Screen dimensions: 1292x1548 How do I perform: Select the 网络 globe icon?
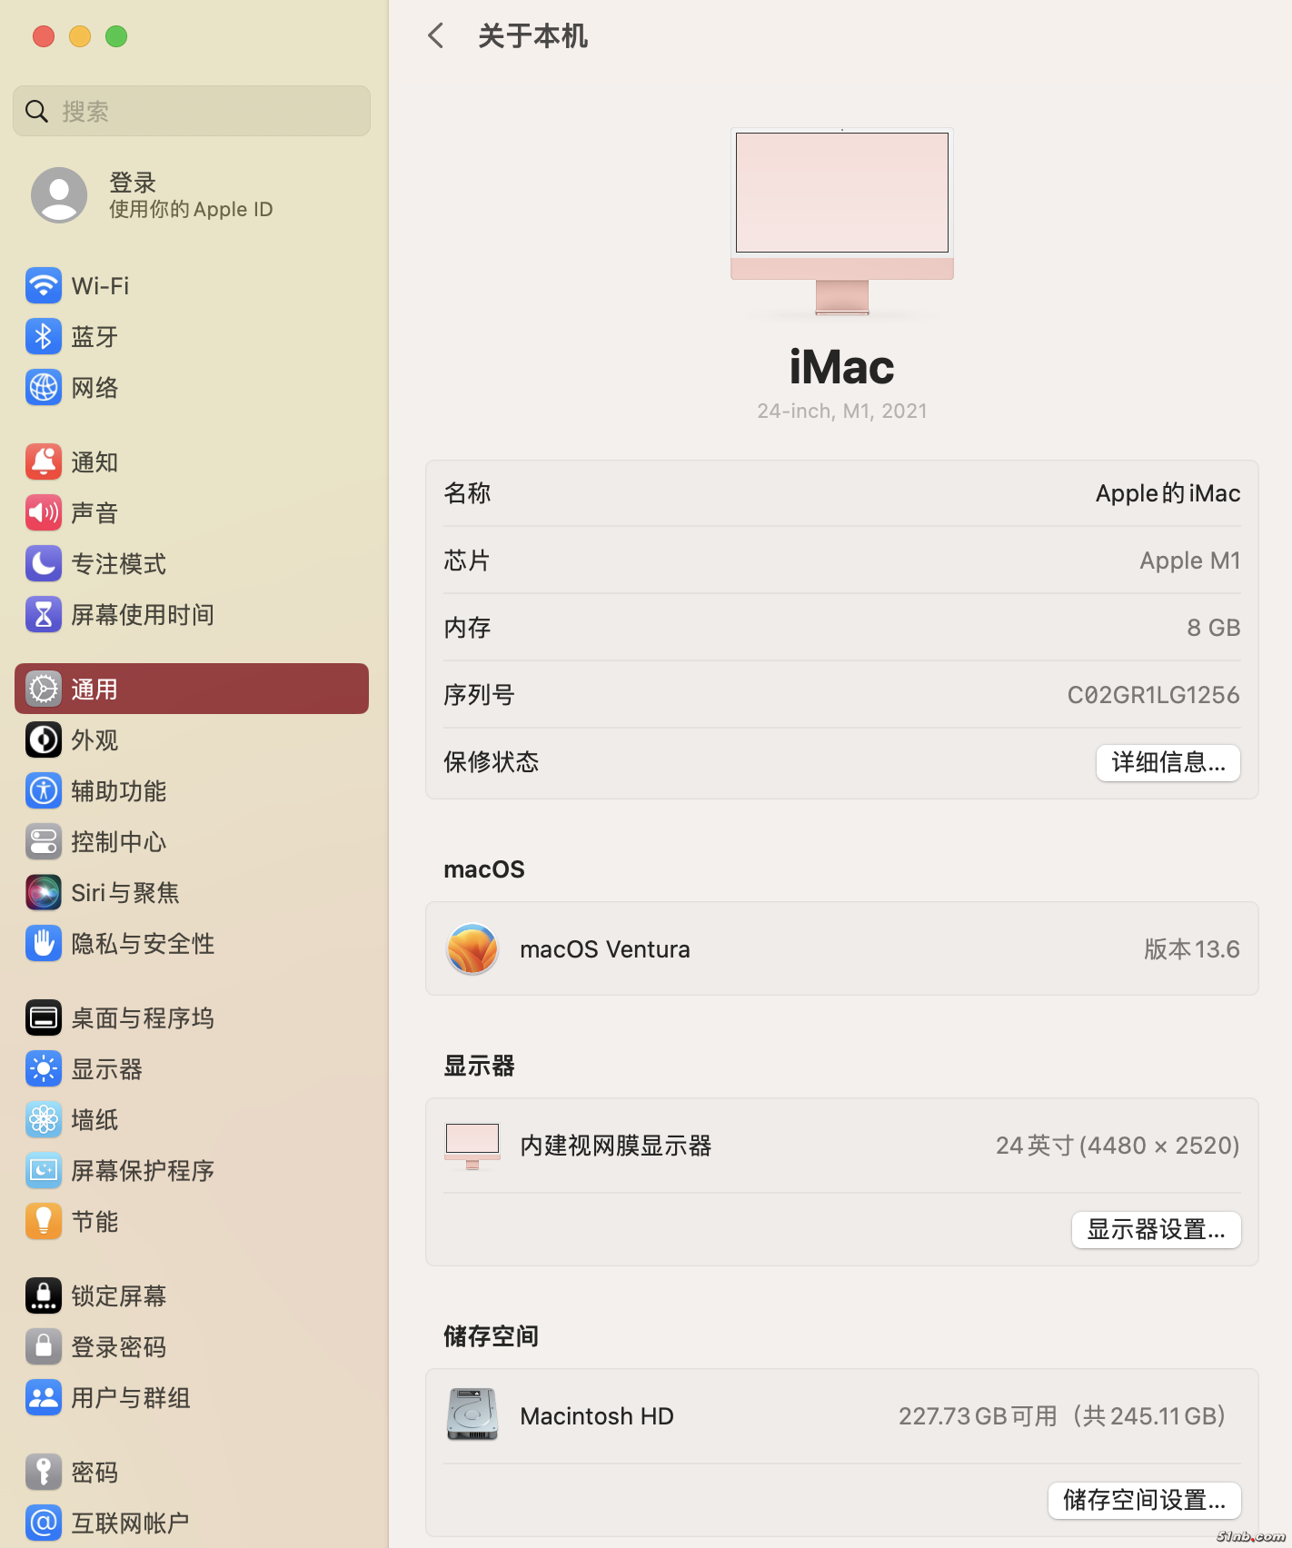coord(44,388)
